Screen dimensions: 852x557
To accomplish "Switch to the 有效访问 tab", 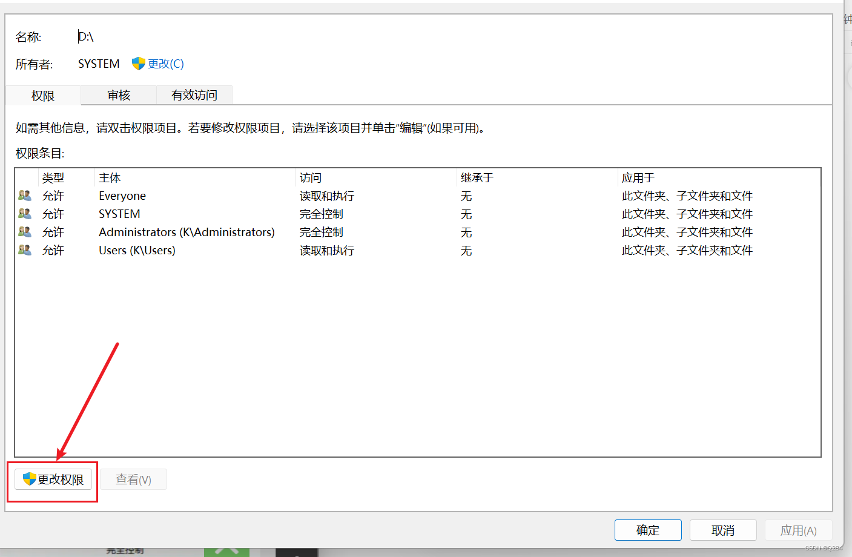I will click(x=194, y=95).
